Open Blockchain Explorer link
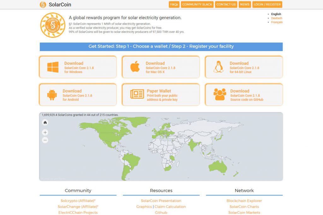The height and width of the screenshot is (215, 323). tap(244, 200)
